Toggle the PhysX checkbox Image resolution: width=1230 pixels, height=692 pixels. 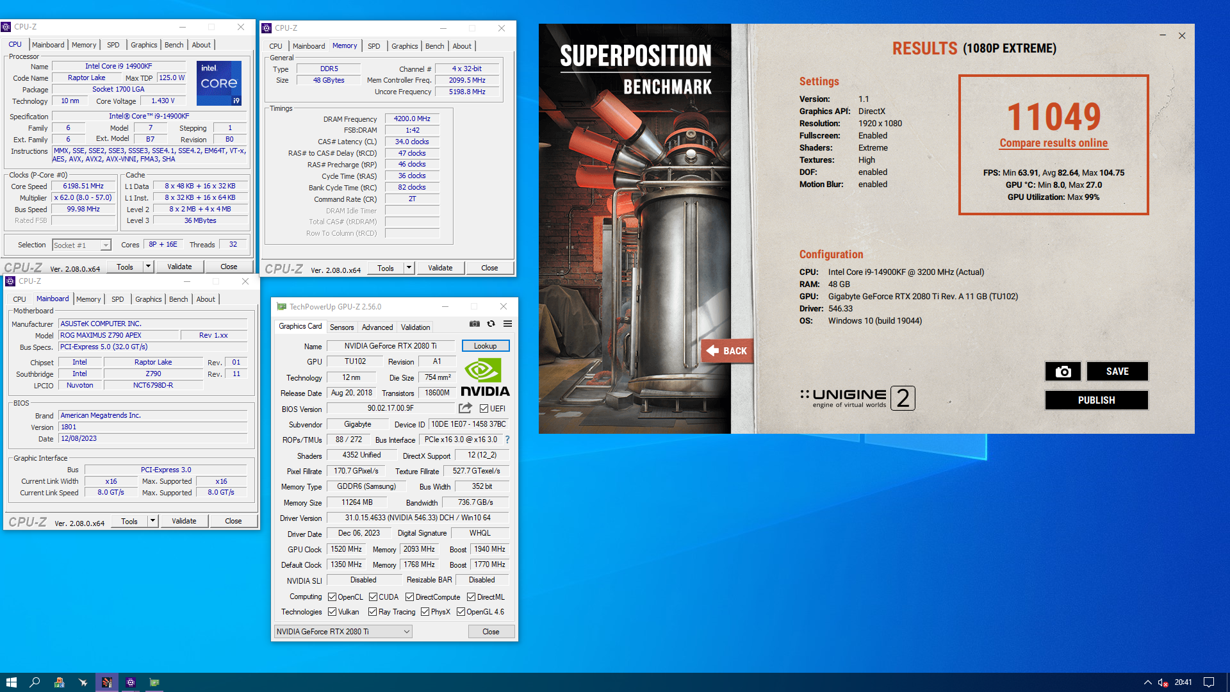[x=425, y=612]
